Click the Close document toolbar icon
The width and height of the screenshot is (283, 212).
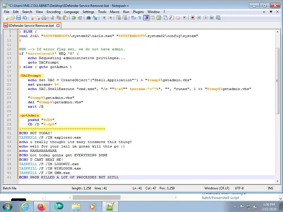click(31, 18)
